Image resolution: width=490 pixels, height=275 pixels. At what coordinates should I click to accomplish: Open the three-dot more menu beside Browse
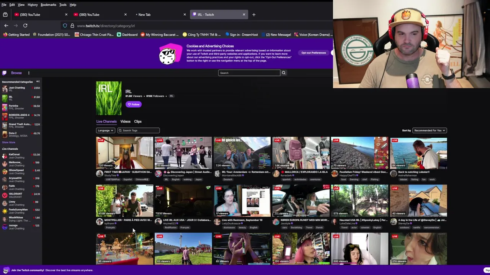[x=29, y=73]
